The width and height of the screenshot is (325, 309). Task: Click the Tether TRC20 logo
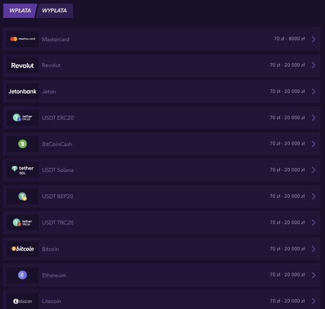click(22, 223)
